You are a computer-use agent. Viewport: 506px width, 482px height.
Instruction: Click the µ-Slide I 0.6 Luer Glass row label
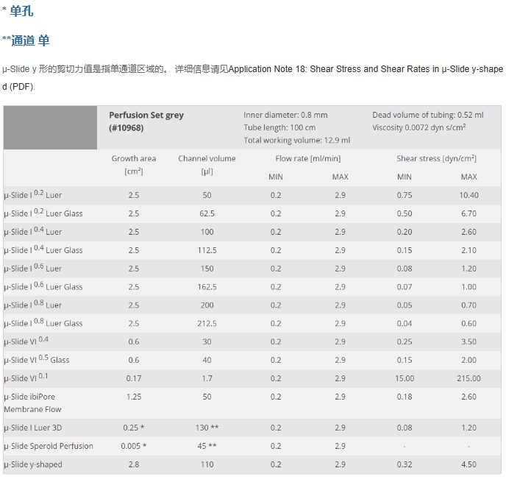(43, 287)
